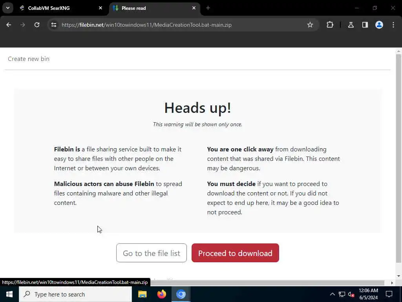Viewport: 402px width, 302px height.
Task: Click the 'You must decide' text
Action: click(x=231, y=184)
